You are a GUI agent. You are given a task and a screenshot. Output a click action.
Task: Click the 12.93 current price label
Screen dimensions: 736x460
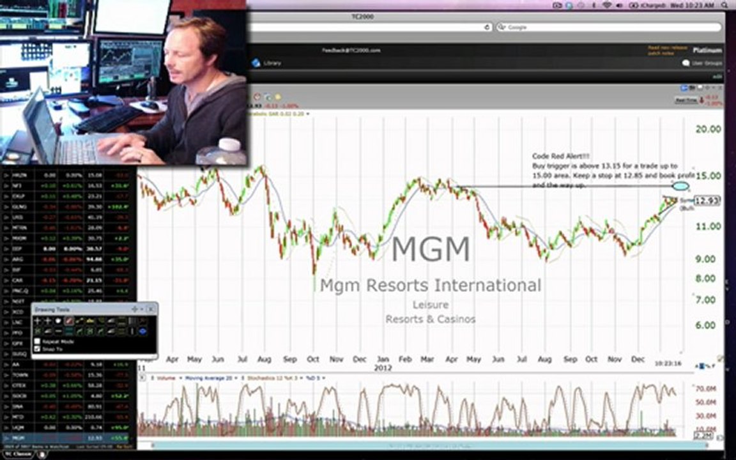click(x=707, y=201)
